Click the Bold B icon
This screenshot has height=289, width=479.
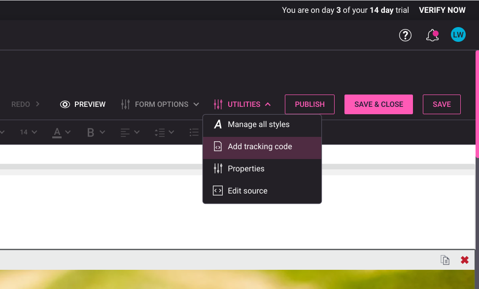click(x=90, y=132)
